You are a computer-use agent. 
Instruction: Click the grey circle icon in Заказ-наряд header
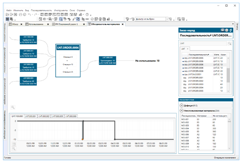227,30
